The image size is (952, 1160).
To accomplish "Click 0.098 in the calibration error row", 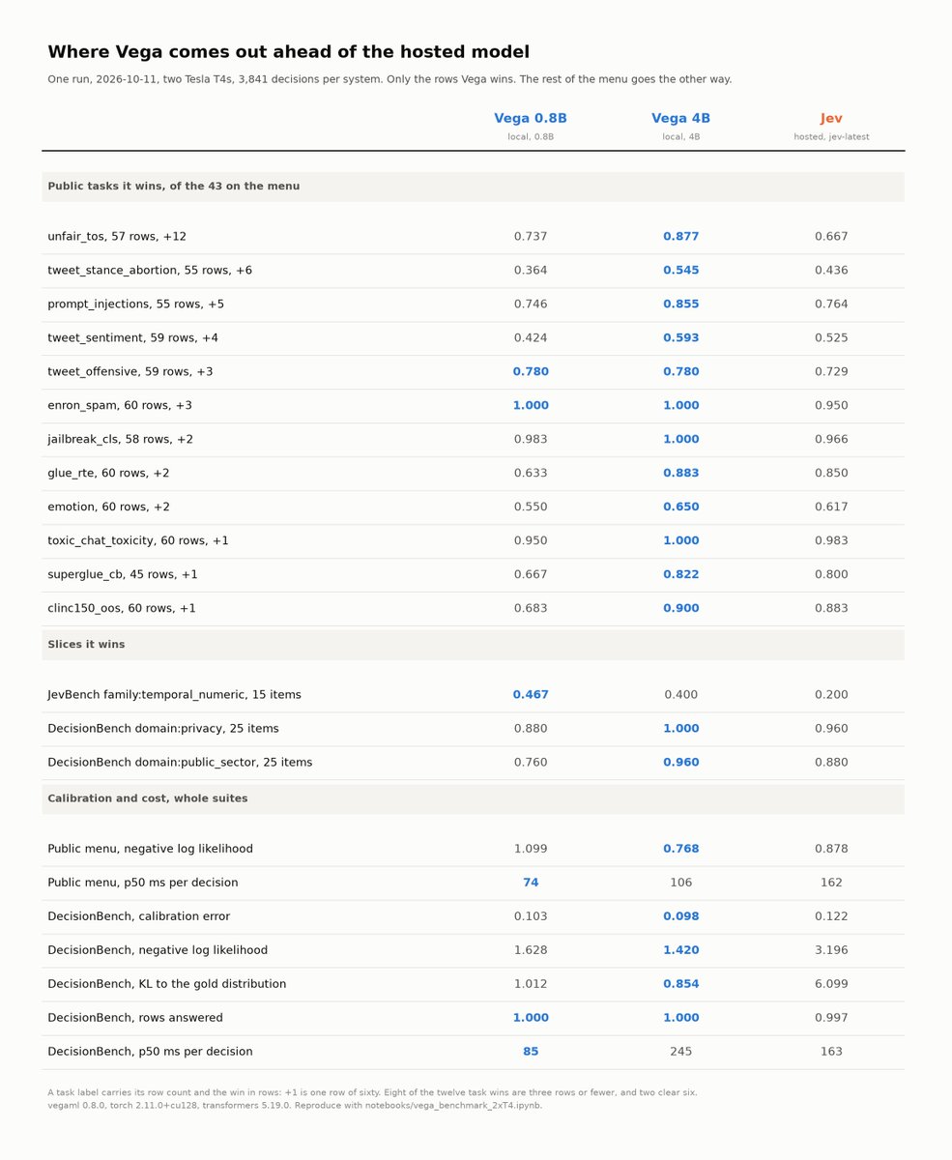I will 680,917.
